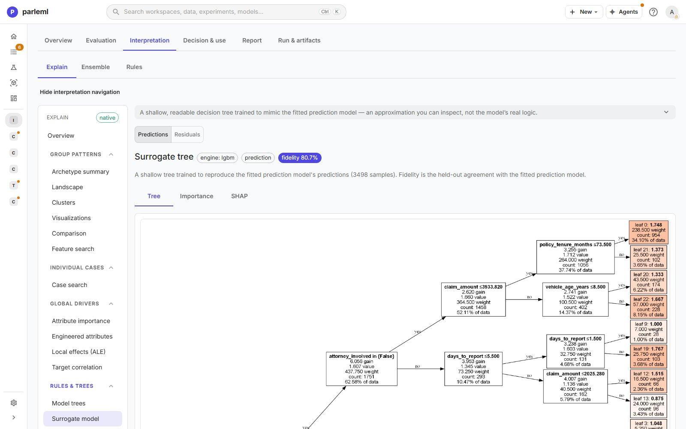
Task: Open the task list icon with badge 6
Action: pos(14,52)
